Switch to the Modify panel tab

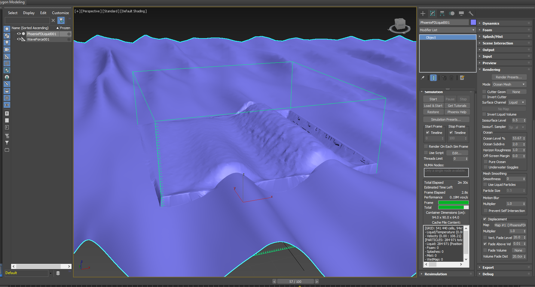coord(433,14)
